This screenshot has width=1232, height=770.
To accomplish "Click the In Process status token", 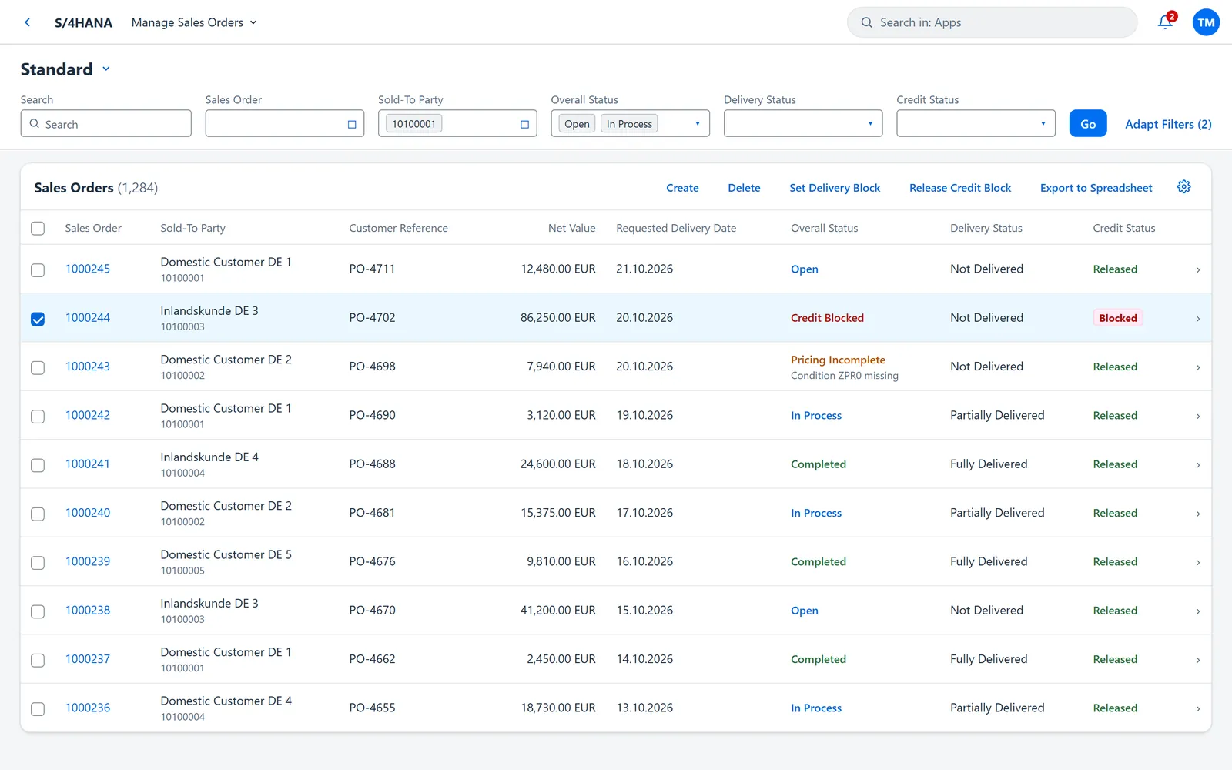I will (629, 123).
